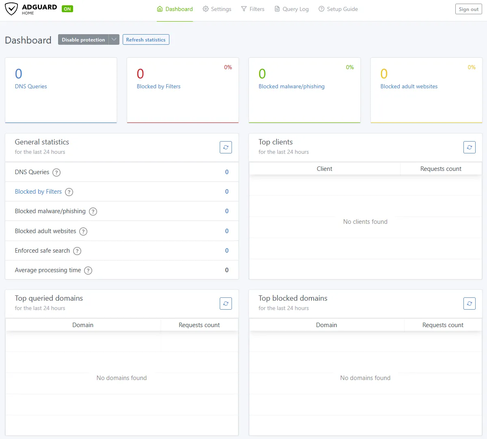
Task: Open help tooltip for Enforced safe search
Action: click(x=77, y=251)
